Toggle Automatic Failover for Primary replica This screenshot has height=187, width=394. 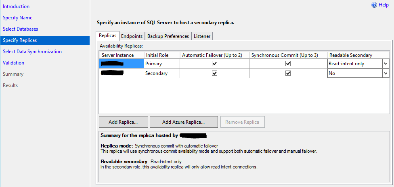[x=215, y=64]
